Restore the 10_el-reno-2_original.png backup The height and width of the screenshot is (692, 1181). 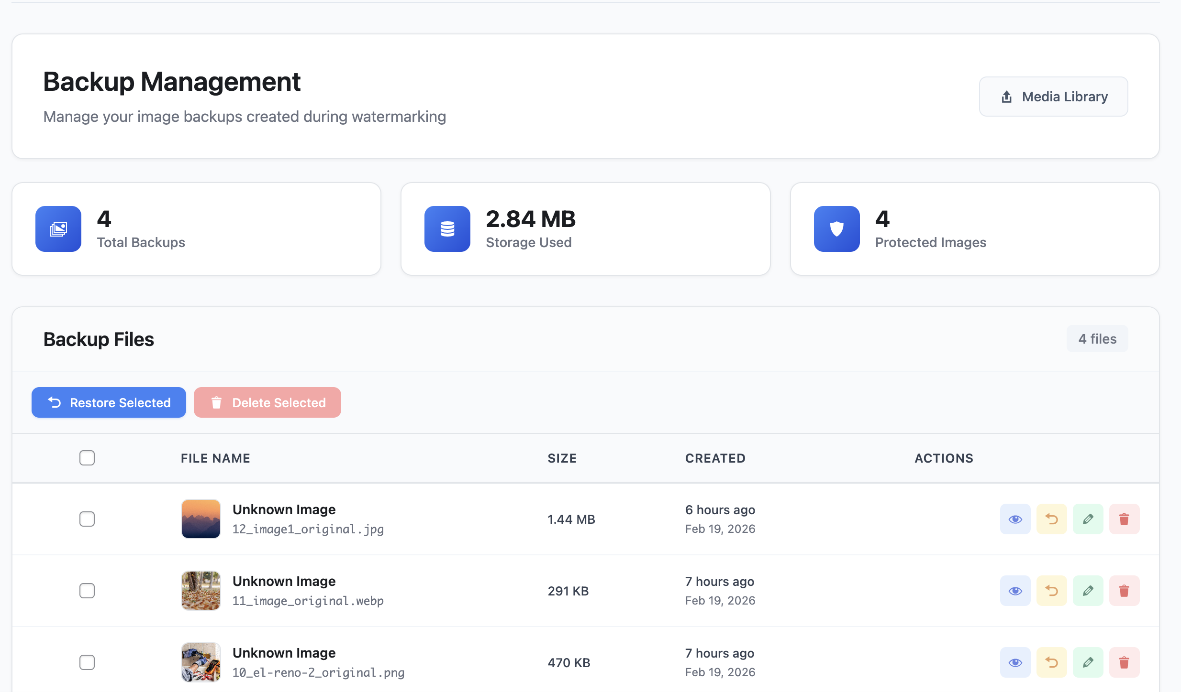[x=1052, y=662]
